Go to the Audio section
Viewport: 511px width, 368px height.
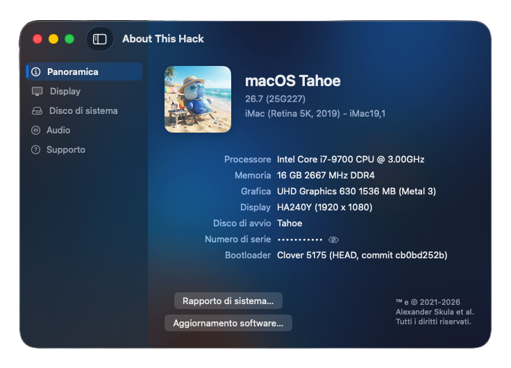84,131
